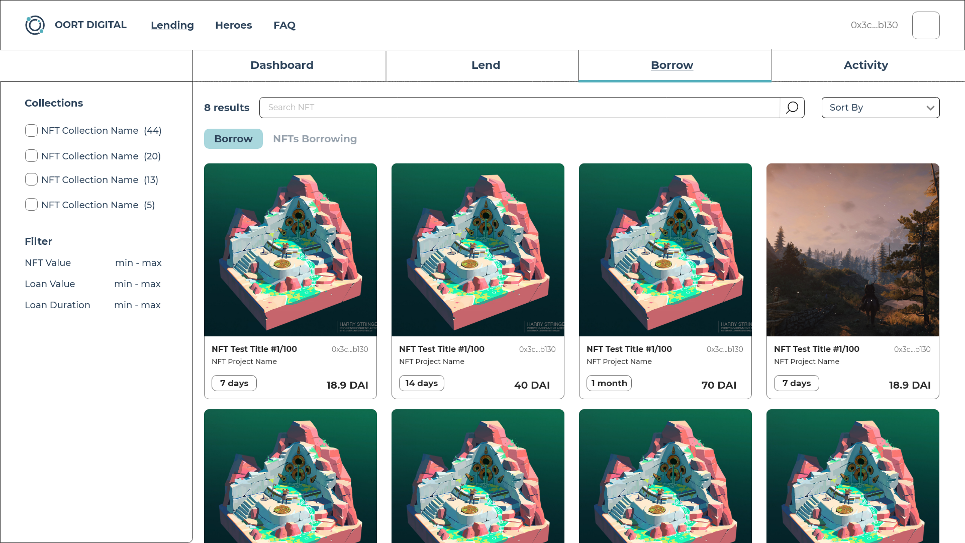Switch to the Dashboard tab

[x=289, y=65]
